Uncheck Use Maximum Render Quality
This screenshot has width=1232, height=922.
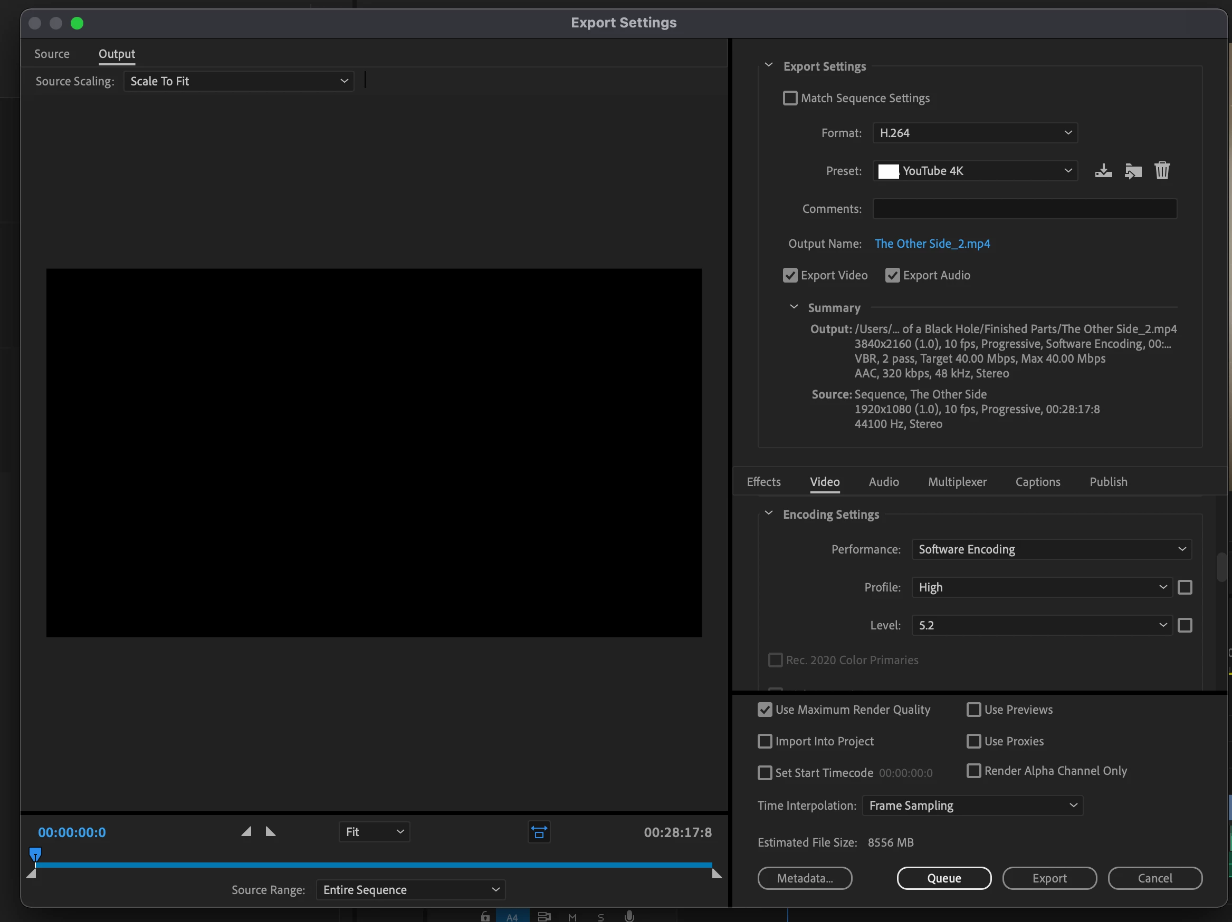(x=765, y=710)
